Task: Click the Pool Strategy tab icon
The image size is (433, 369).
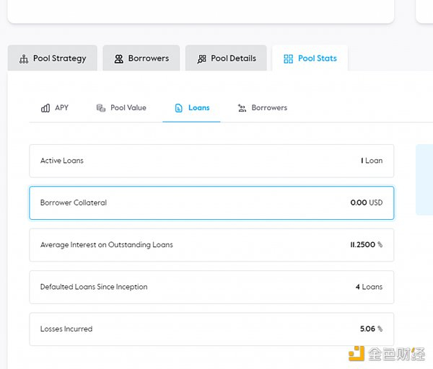Action: 24,58
